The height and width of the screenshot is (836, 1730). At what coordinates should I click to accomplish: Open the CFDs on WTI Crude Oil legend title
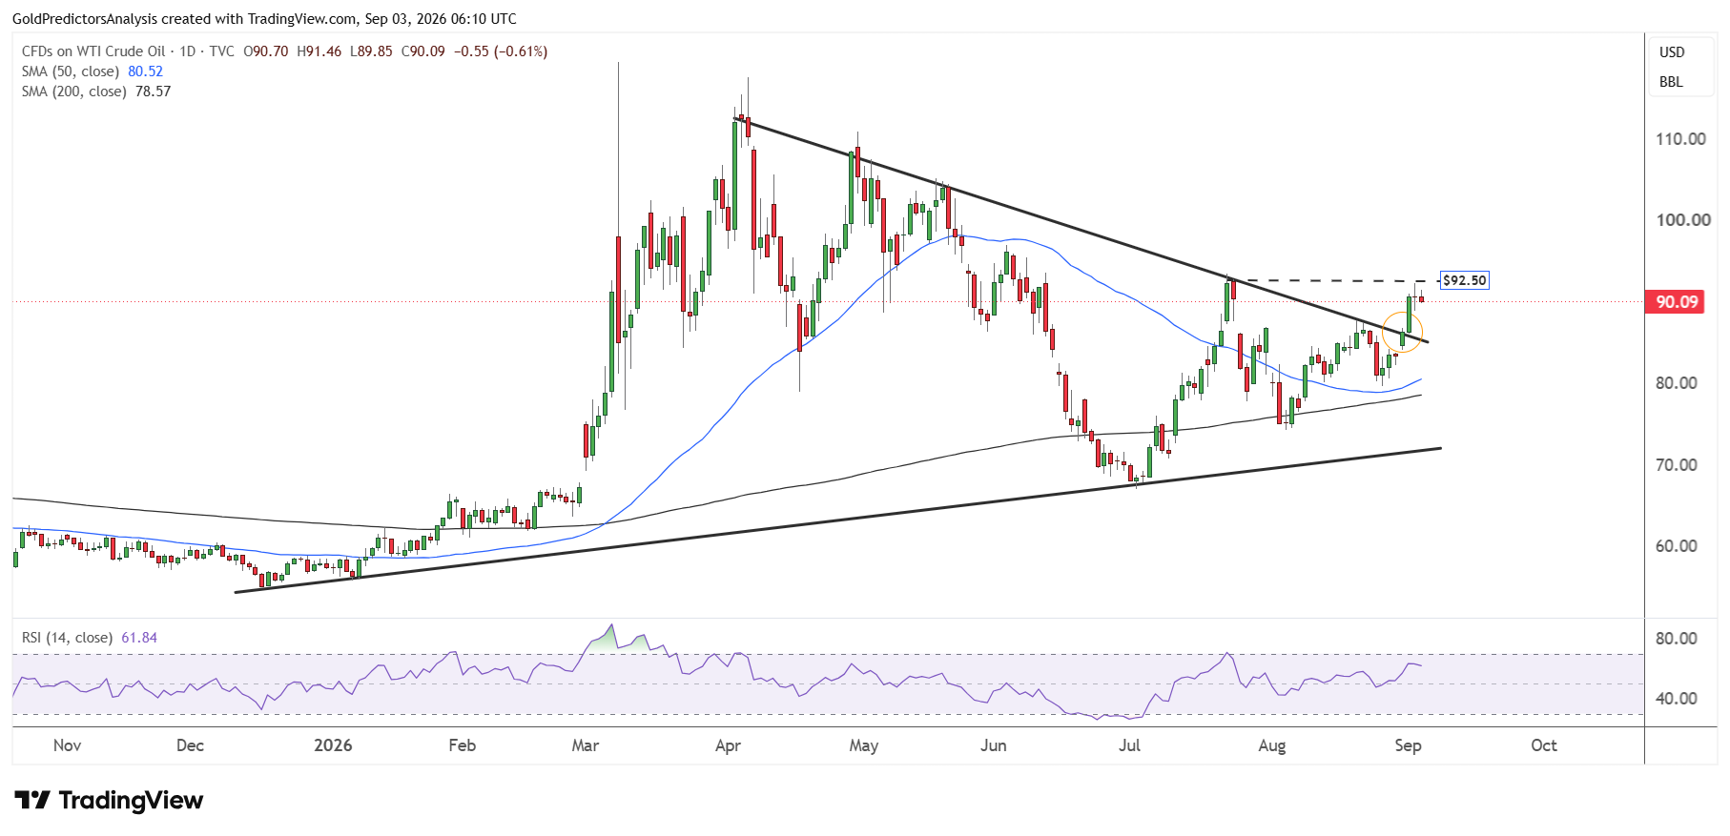click(93, 51)
